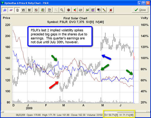Switch chart to weekly W interval
The width and height of the screenshot is (151, 118).
click(23, 10)
